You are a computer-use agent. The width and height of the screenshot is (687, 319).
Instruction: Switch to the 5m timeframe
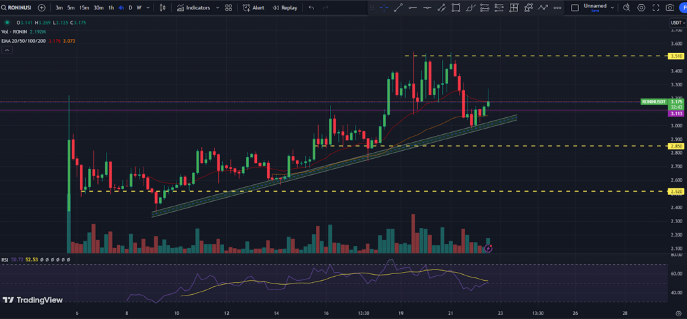(70, 7)
